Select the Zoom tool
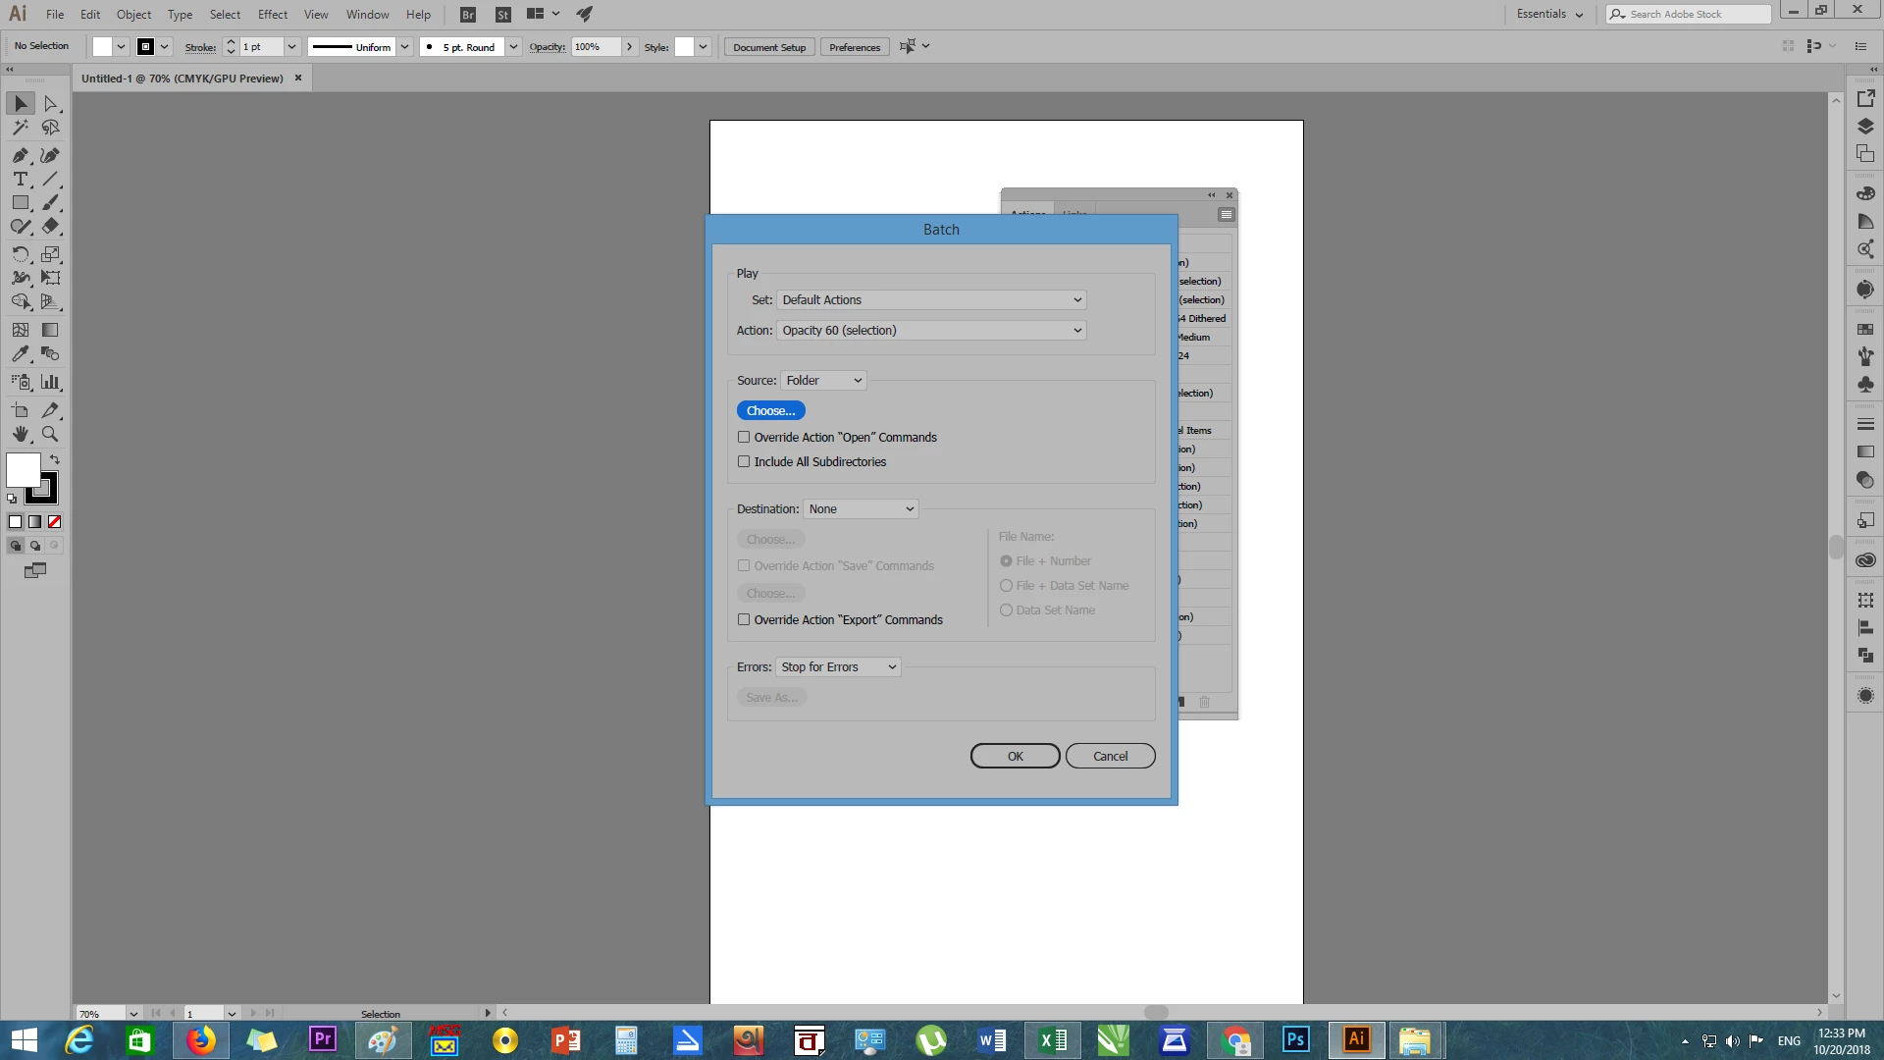The height and width of the screenshot is (1060, 1884). [x=50, y=434]
